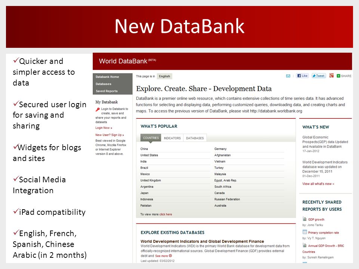The width and height of the screenshot is (359, 269).
Task: Click the Google Plus icon
Action: pyautogui.click(x=331, y=75)
